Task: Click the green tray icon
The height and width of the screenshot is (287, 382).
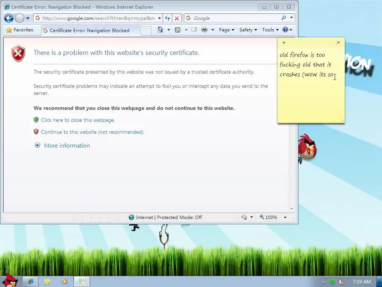Action: point(332,282)
